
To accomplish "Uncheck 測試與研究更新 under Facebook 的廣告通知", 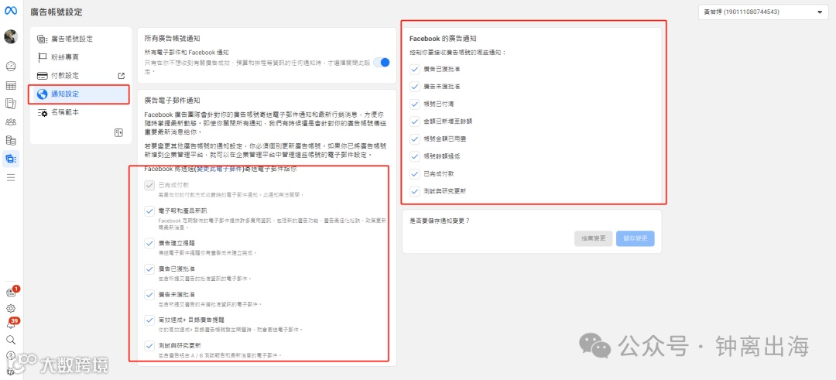I will tap(414, 191).
